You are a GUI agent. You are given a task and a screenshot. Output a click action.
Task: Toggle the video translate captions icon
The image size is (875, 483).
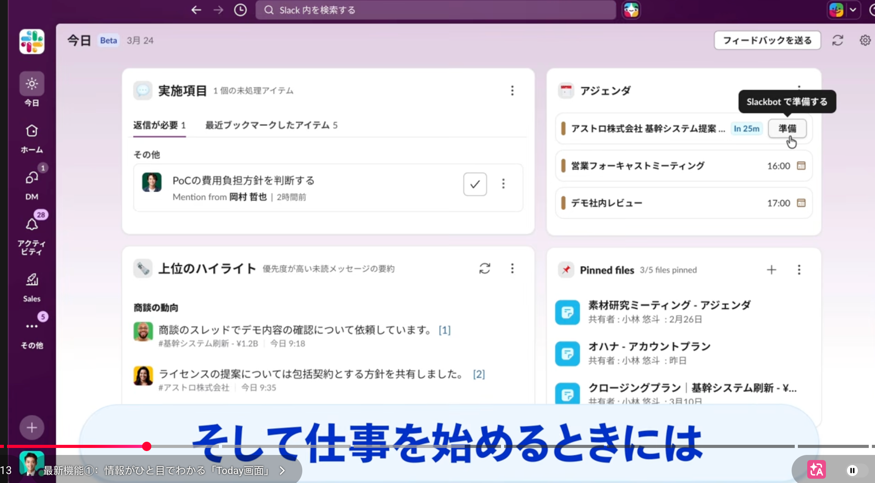(817, 470)
